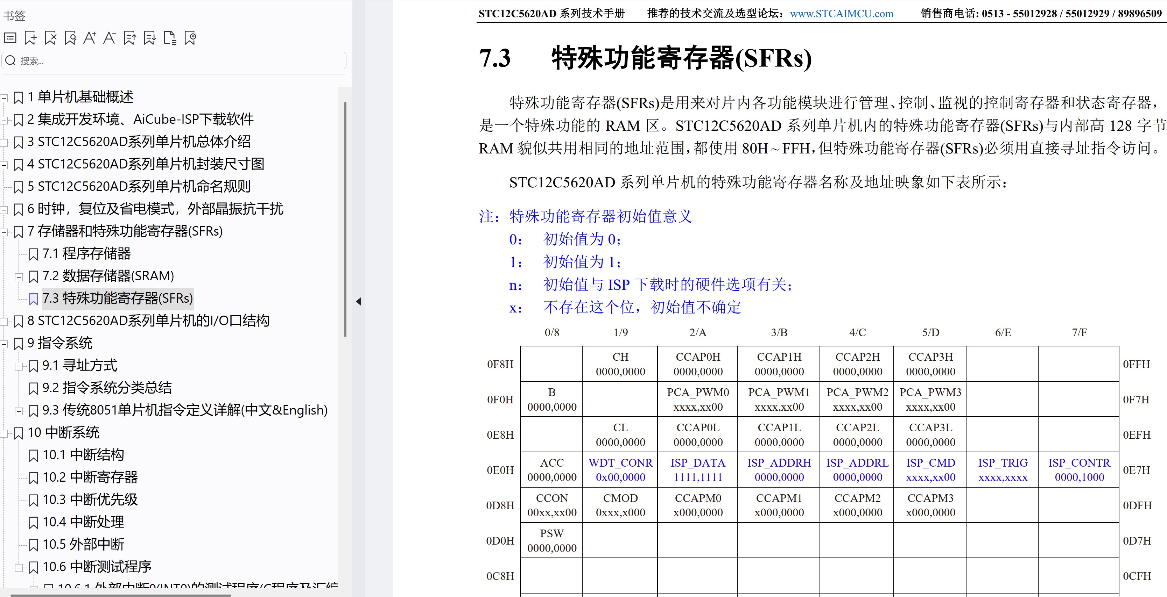This screenshot has width=1167, height=597.
Task: Open the www.STCAIMCU.com forum link
Action: click(841, 14)
